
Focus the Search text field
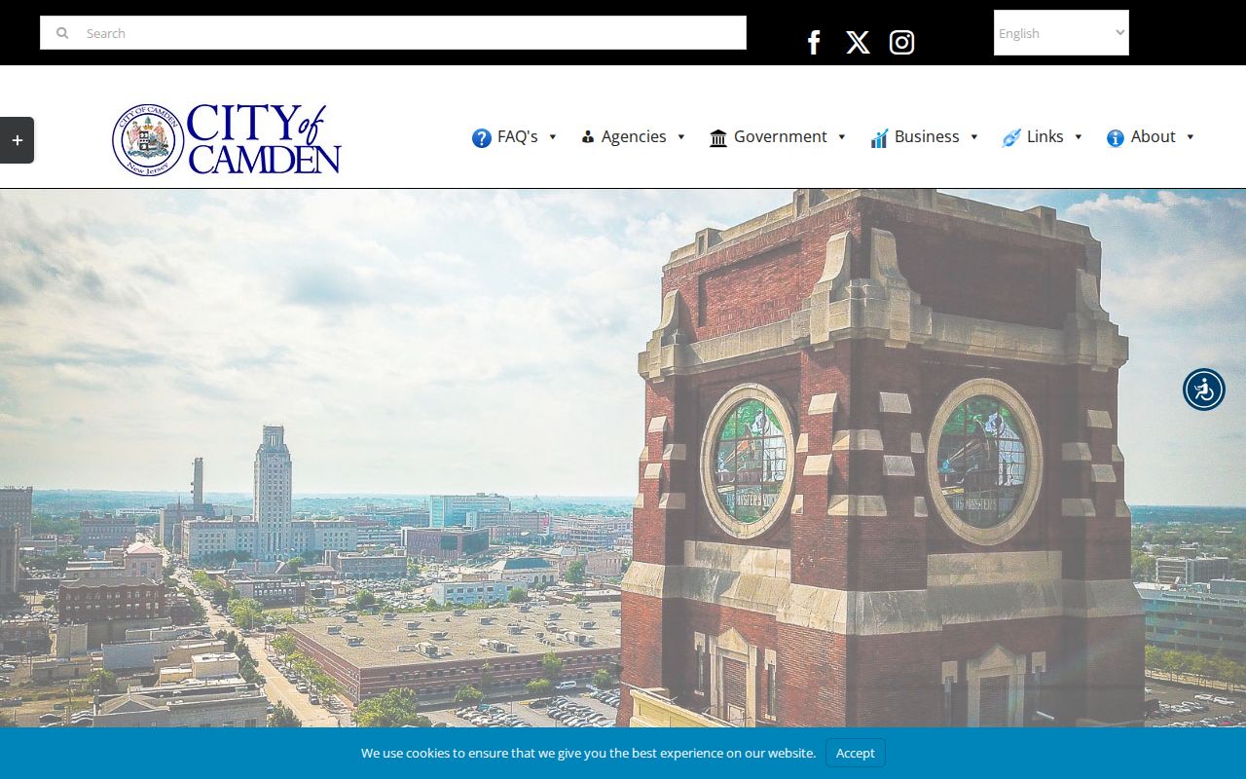click(x=393, y=33)
